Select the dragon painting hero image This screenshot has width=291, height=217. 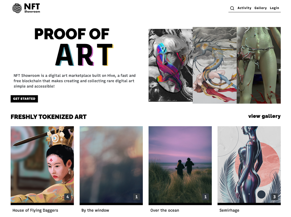214,65
